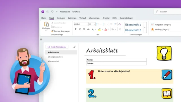Viewport: 181px width, 102px height.
Task: Open the Übungsaufgaben page
Action: coord(55,57)
